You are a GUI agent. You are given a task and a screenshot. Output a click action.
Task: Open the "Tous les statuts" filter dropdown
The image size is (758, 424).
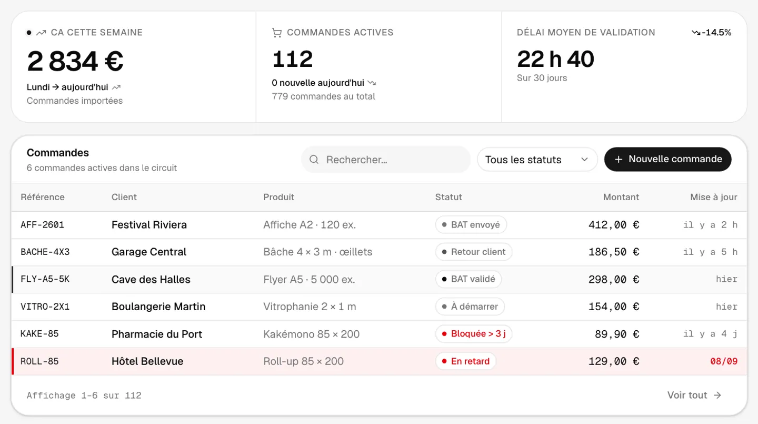(x=537, y=160)
